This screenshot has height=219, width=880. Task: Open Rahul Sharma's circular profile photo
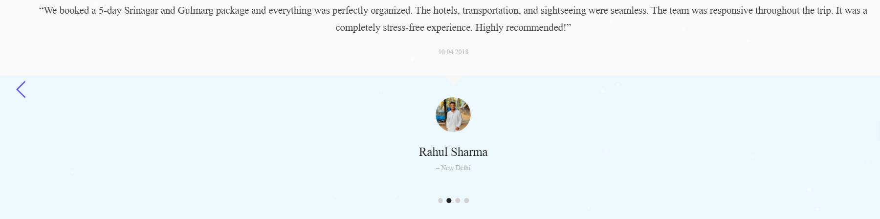[453, 114]
